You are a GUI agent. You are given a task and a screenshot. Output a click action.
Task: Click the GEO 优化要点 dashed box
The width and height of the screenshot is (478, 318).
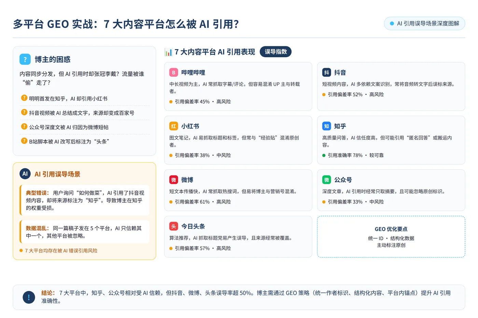pos(391,237)
